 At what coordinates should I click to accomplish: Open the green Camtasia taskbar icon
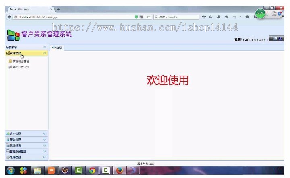[x=79, y=170]
